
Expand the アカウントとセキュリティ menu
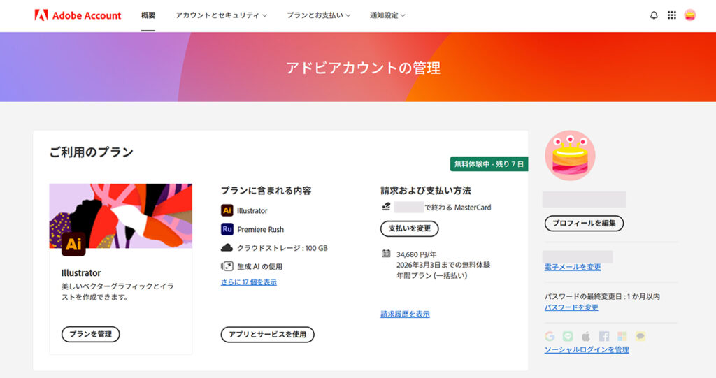(x=221, y=15)
